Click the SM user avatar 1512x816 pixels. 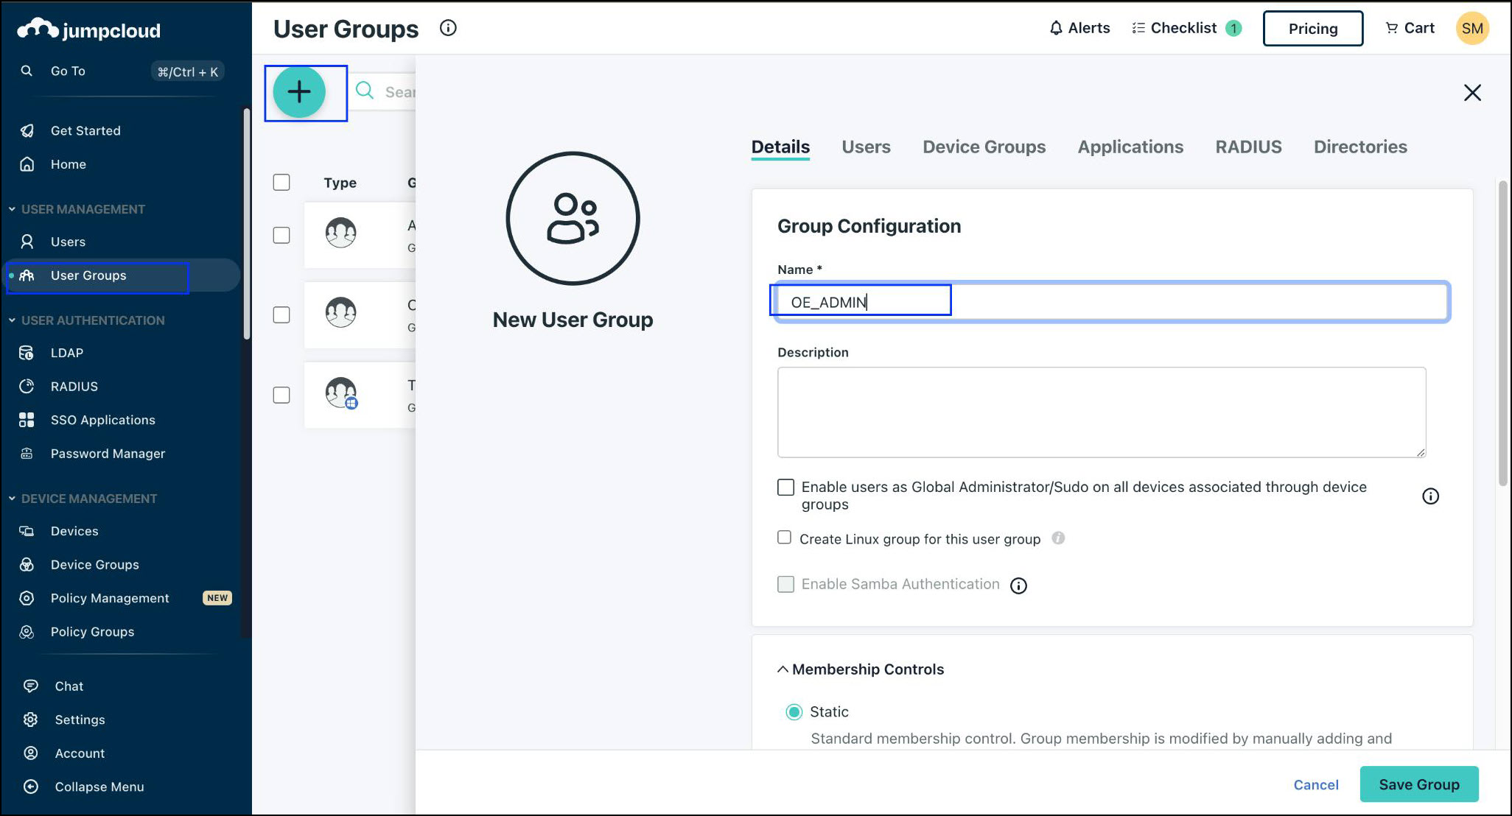coord(1471,29)
